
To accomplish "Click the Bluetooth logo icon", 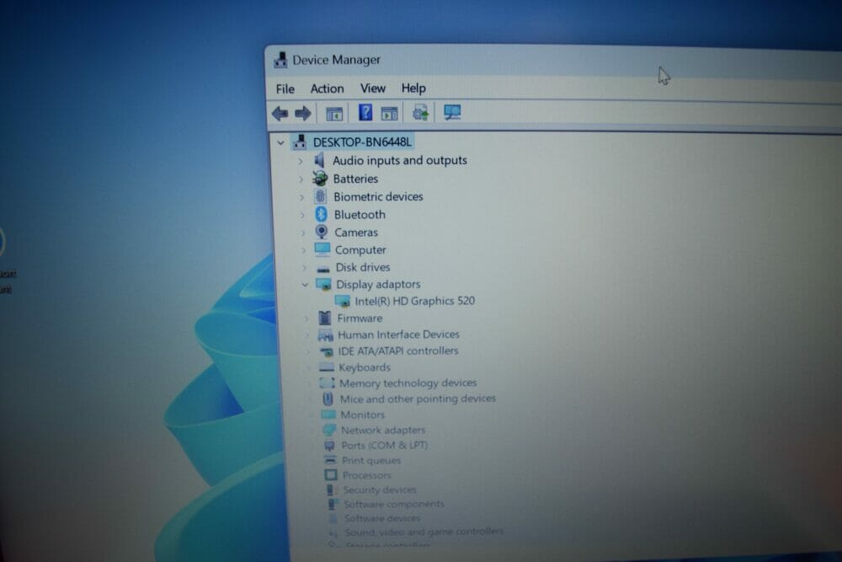I will (321, 214).
